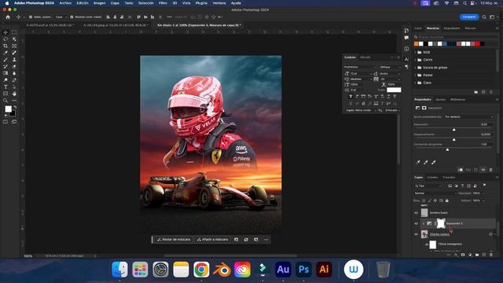Select the Eraser tool

click(x=14, y=66)
